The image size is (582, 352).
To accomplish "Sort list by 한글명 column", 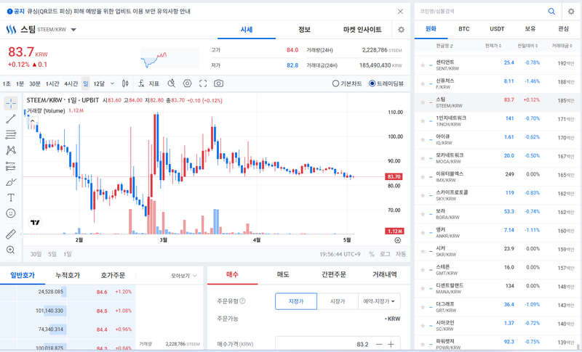I will click(x=445, y=46).
